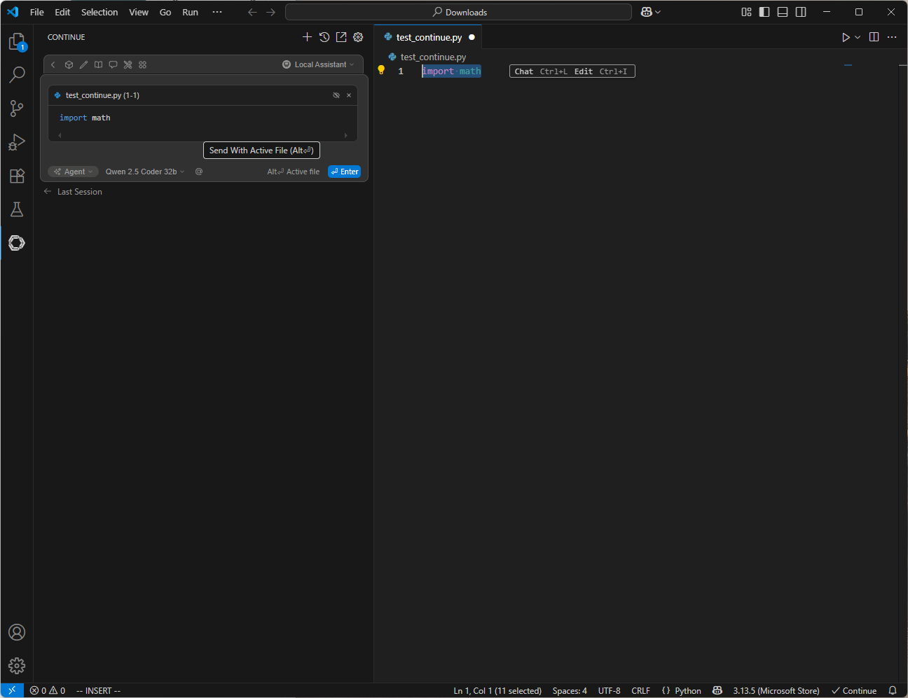This screenshot has width=908, height=698.
Task: Open the Local Assistant dropdown
Action: click(319, 64)
